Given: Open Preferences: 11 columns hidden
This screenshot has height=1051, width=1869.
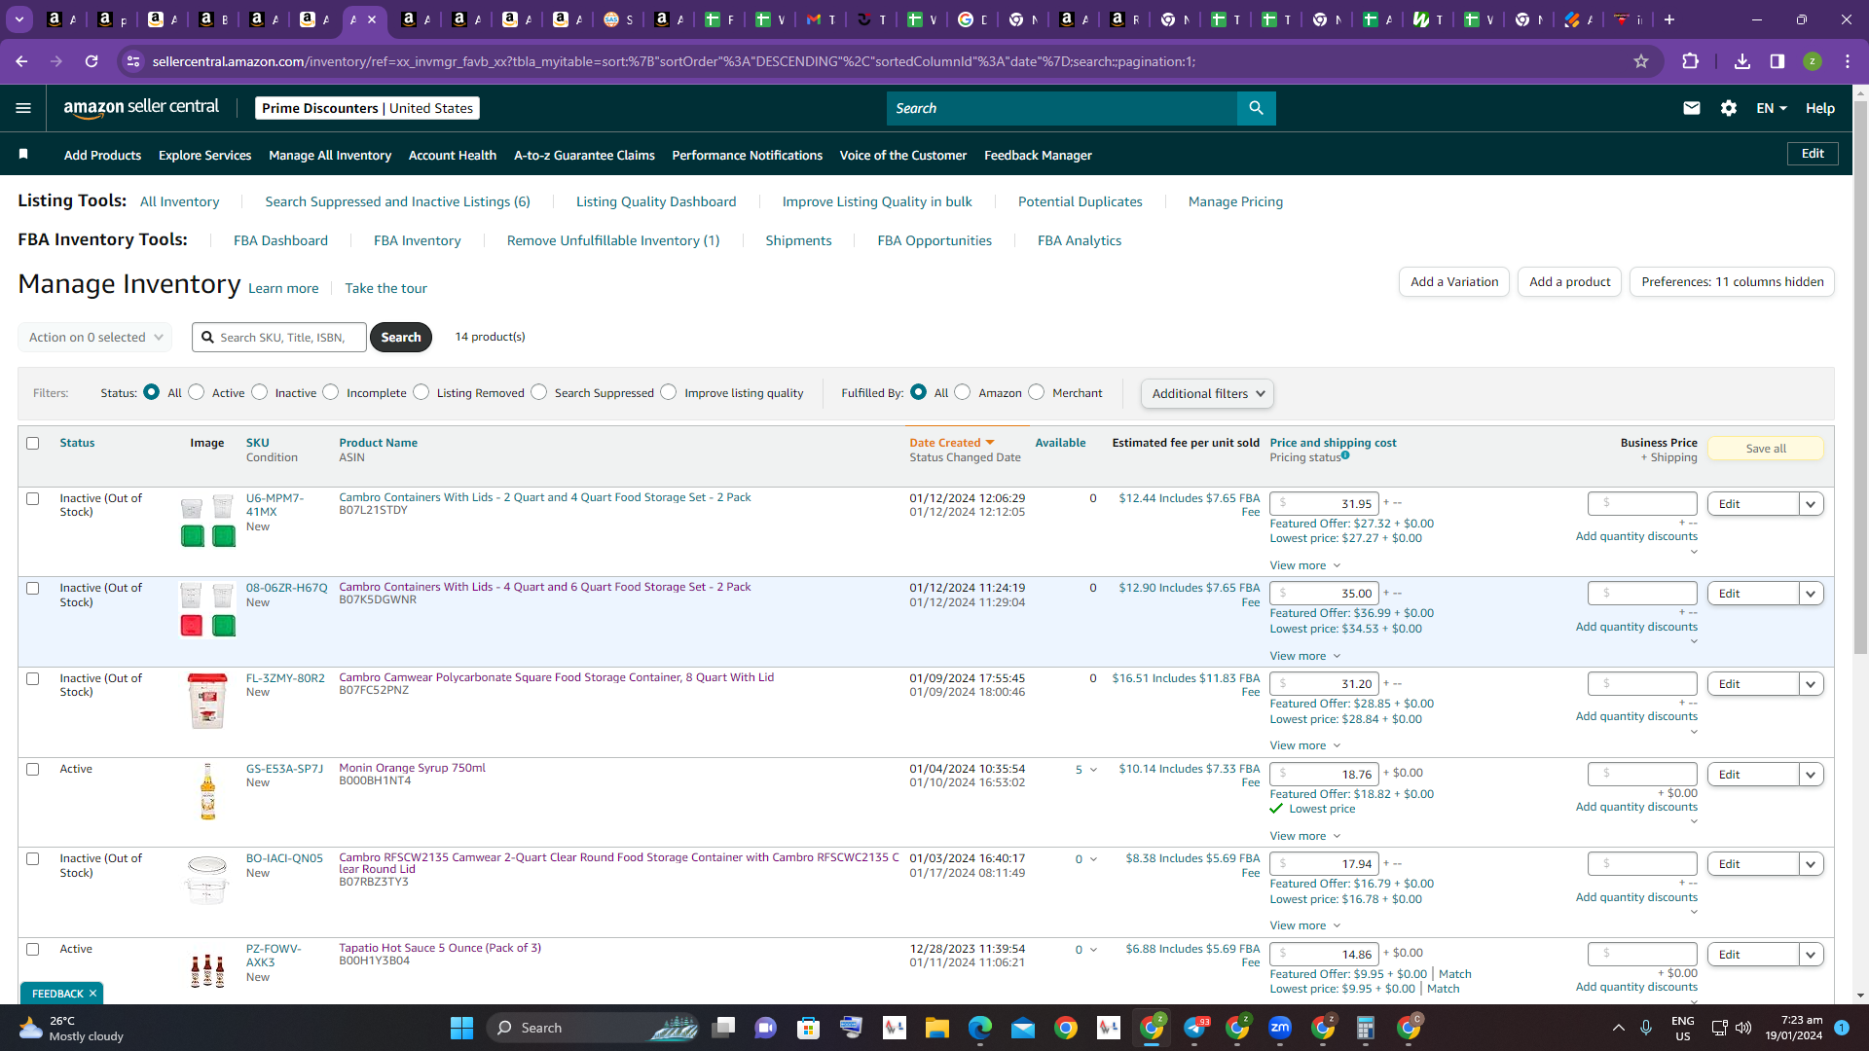Looking at the screenshot, I should point(1733,281).
